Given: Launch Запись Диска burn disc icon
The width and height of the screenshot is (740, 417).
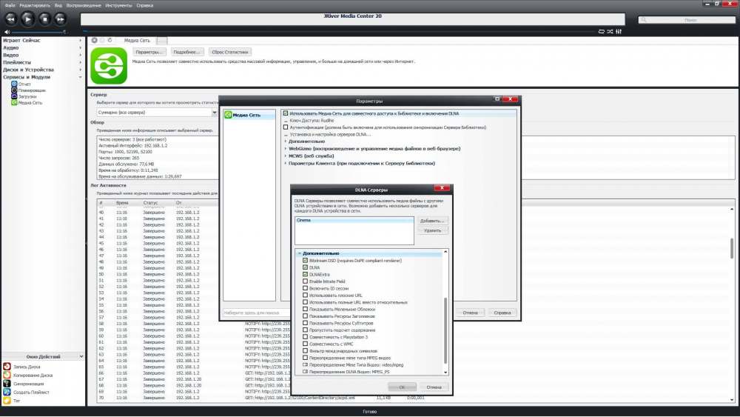Looking at the screenshot, I should click(7, 367).
